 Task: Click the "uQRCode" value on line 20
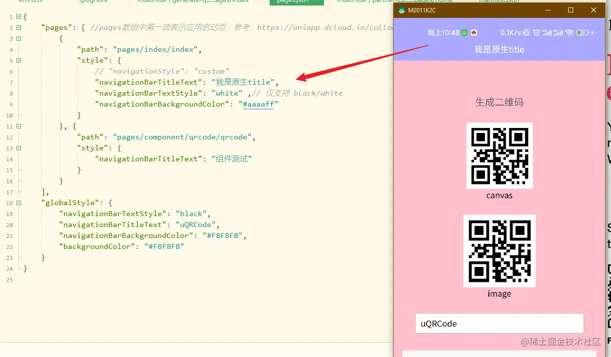tap(195, 225)
